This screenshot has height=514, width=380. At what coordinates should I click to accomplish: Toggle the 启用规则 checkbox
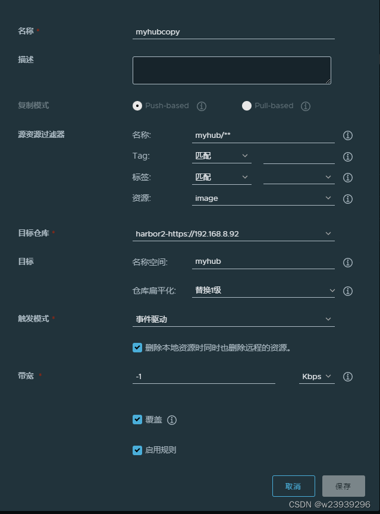(137, 450)
